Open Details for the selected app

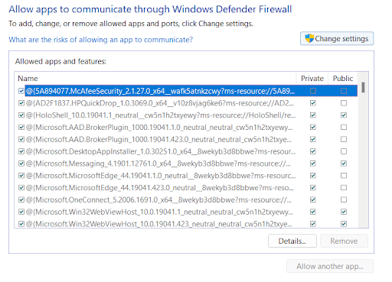pos(292,241)
